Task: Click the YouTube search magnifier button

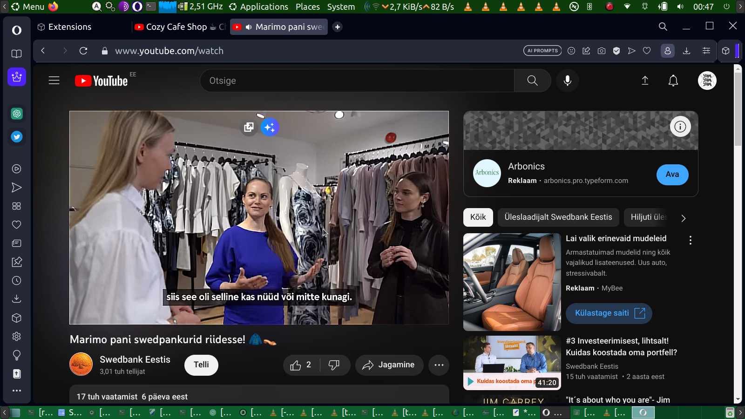Action: point(533,81)
